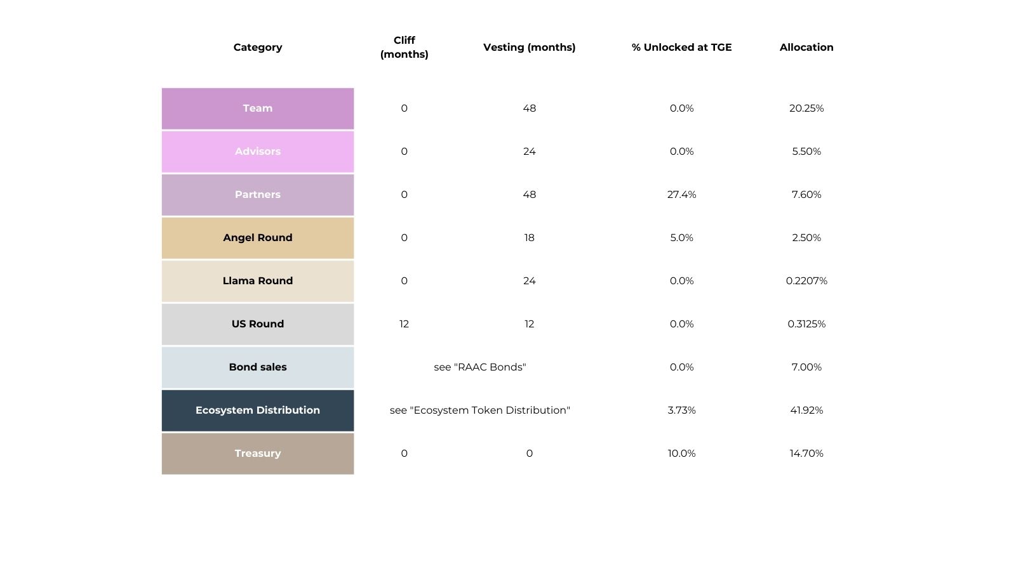Click the purple Team category cell

pyautogui.click(x=258, y=108)
